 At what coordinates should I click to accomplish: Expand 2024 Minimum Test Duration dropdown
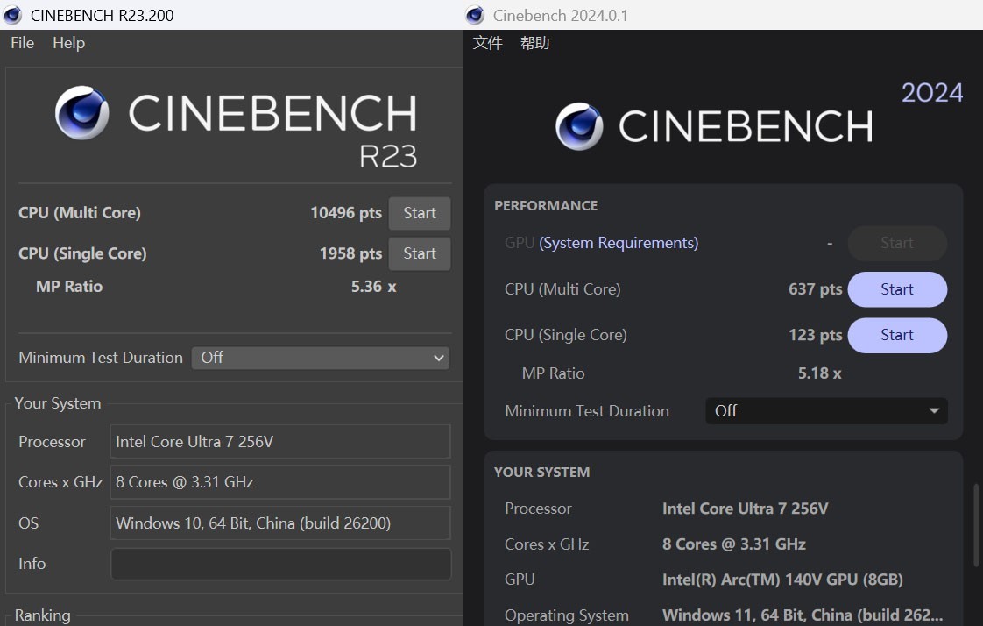(826, 410)
